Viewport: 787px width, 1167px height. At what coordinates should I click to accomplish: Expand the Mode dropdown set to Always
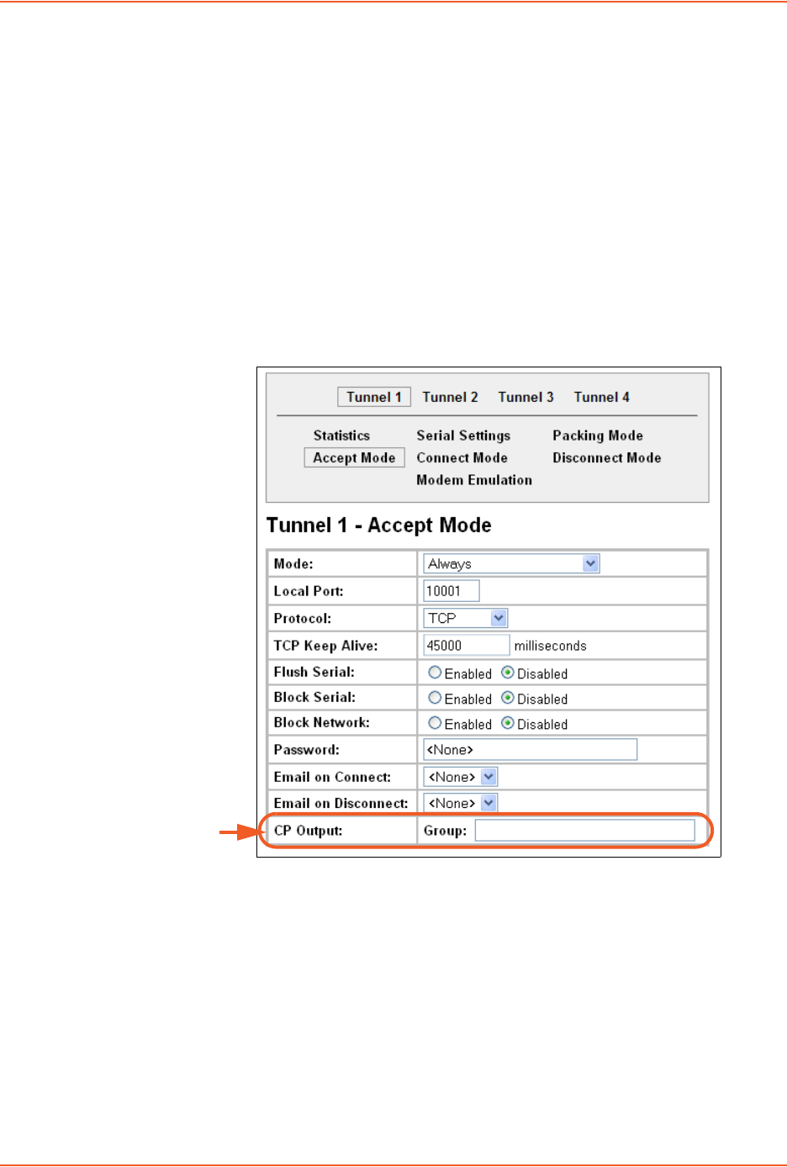511,563
